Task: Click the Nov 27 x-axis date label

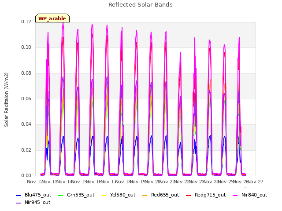Action: click(256, 182)
